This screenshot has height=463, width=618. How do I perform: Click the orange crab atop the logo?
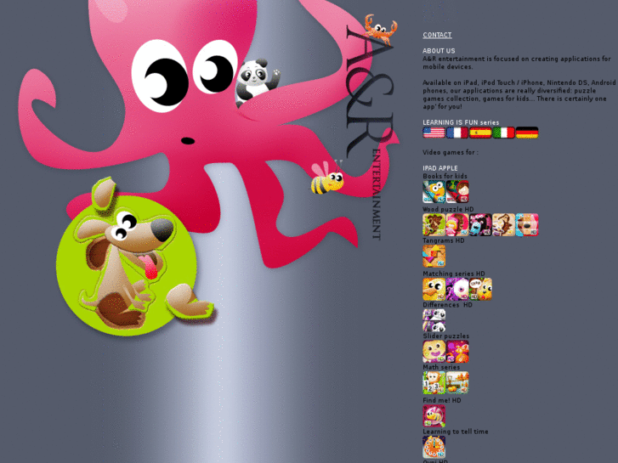pos(380,28)
